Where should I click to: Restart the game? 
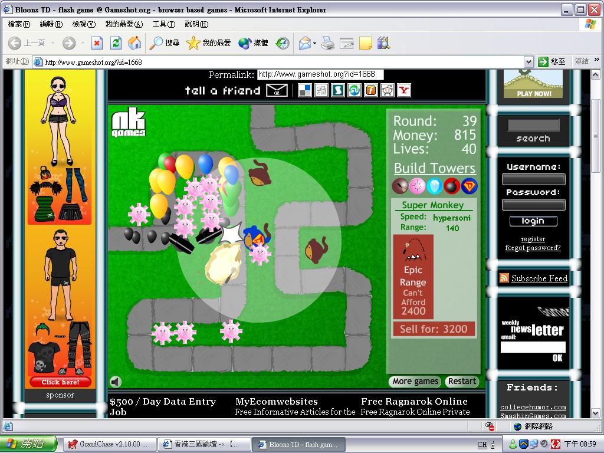[462, 382]
